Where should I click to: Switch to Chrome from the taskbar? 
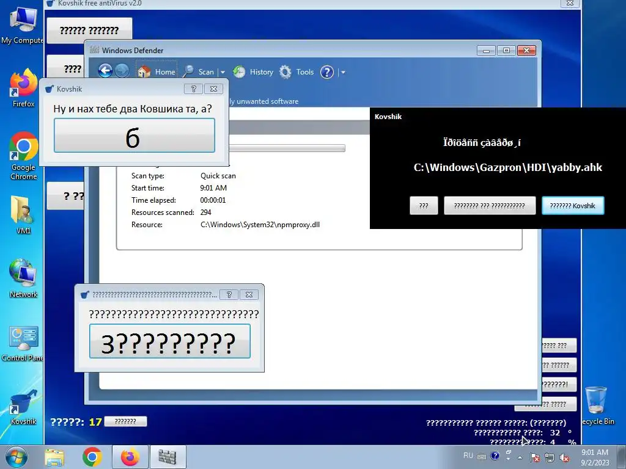tap(92, 457)
